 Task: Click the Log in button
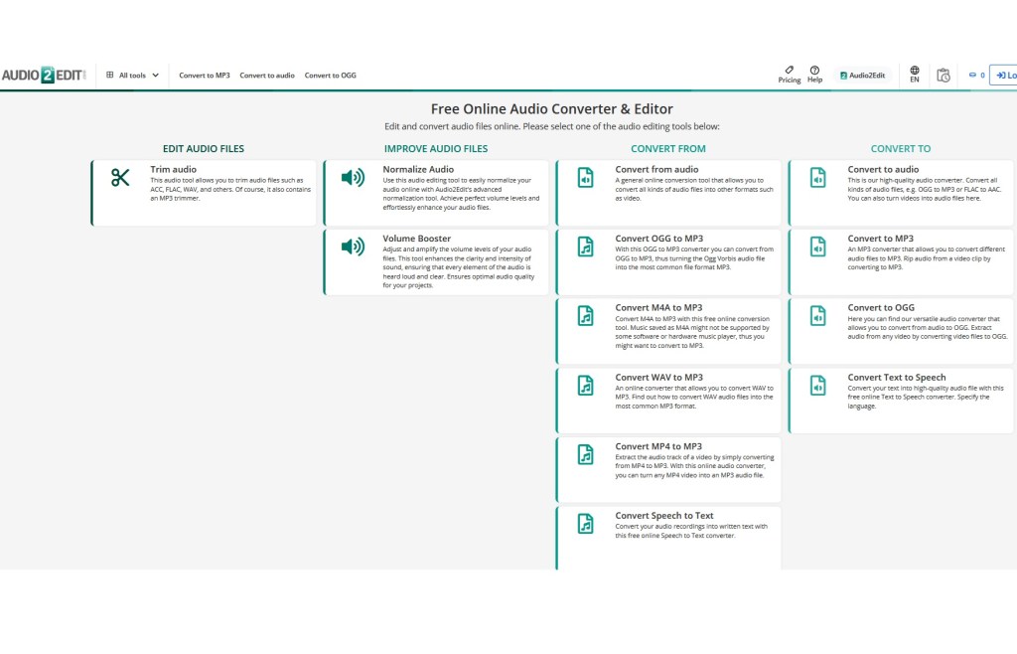(1003, 76)
